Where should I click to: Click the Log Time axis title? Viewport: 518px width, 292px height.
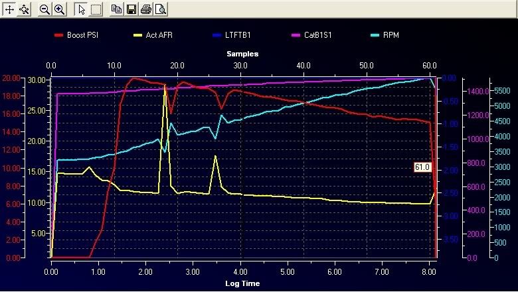(242, 283)
